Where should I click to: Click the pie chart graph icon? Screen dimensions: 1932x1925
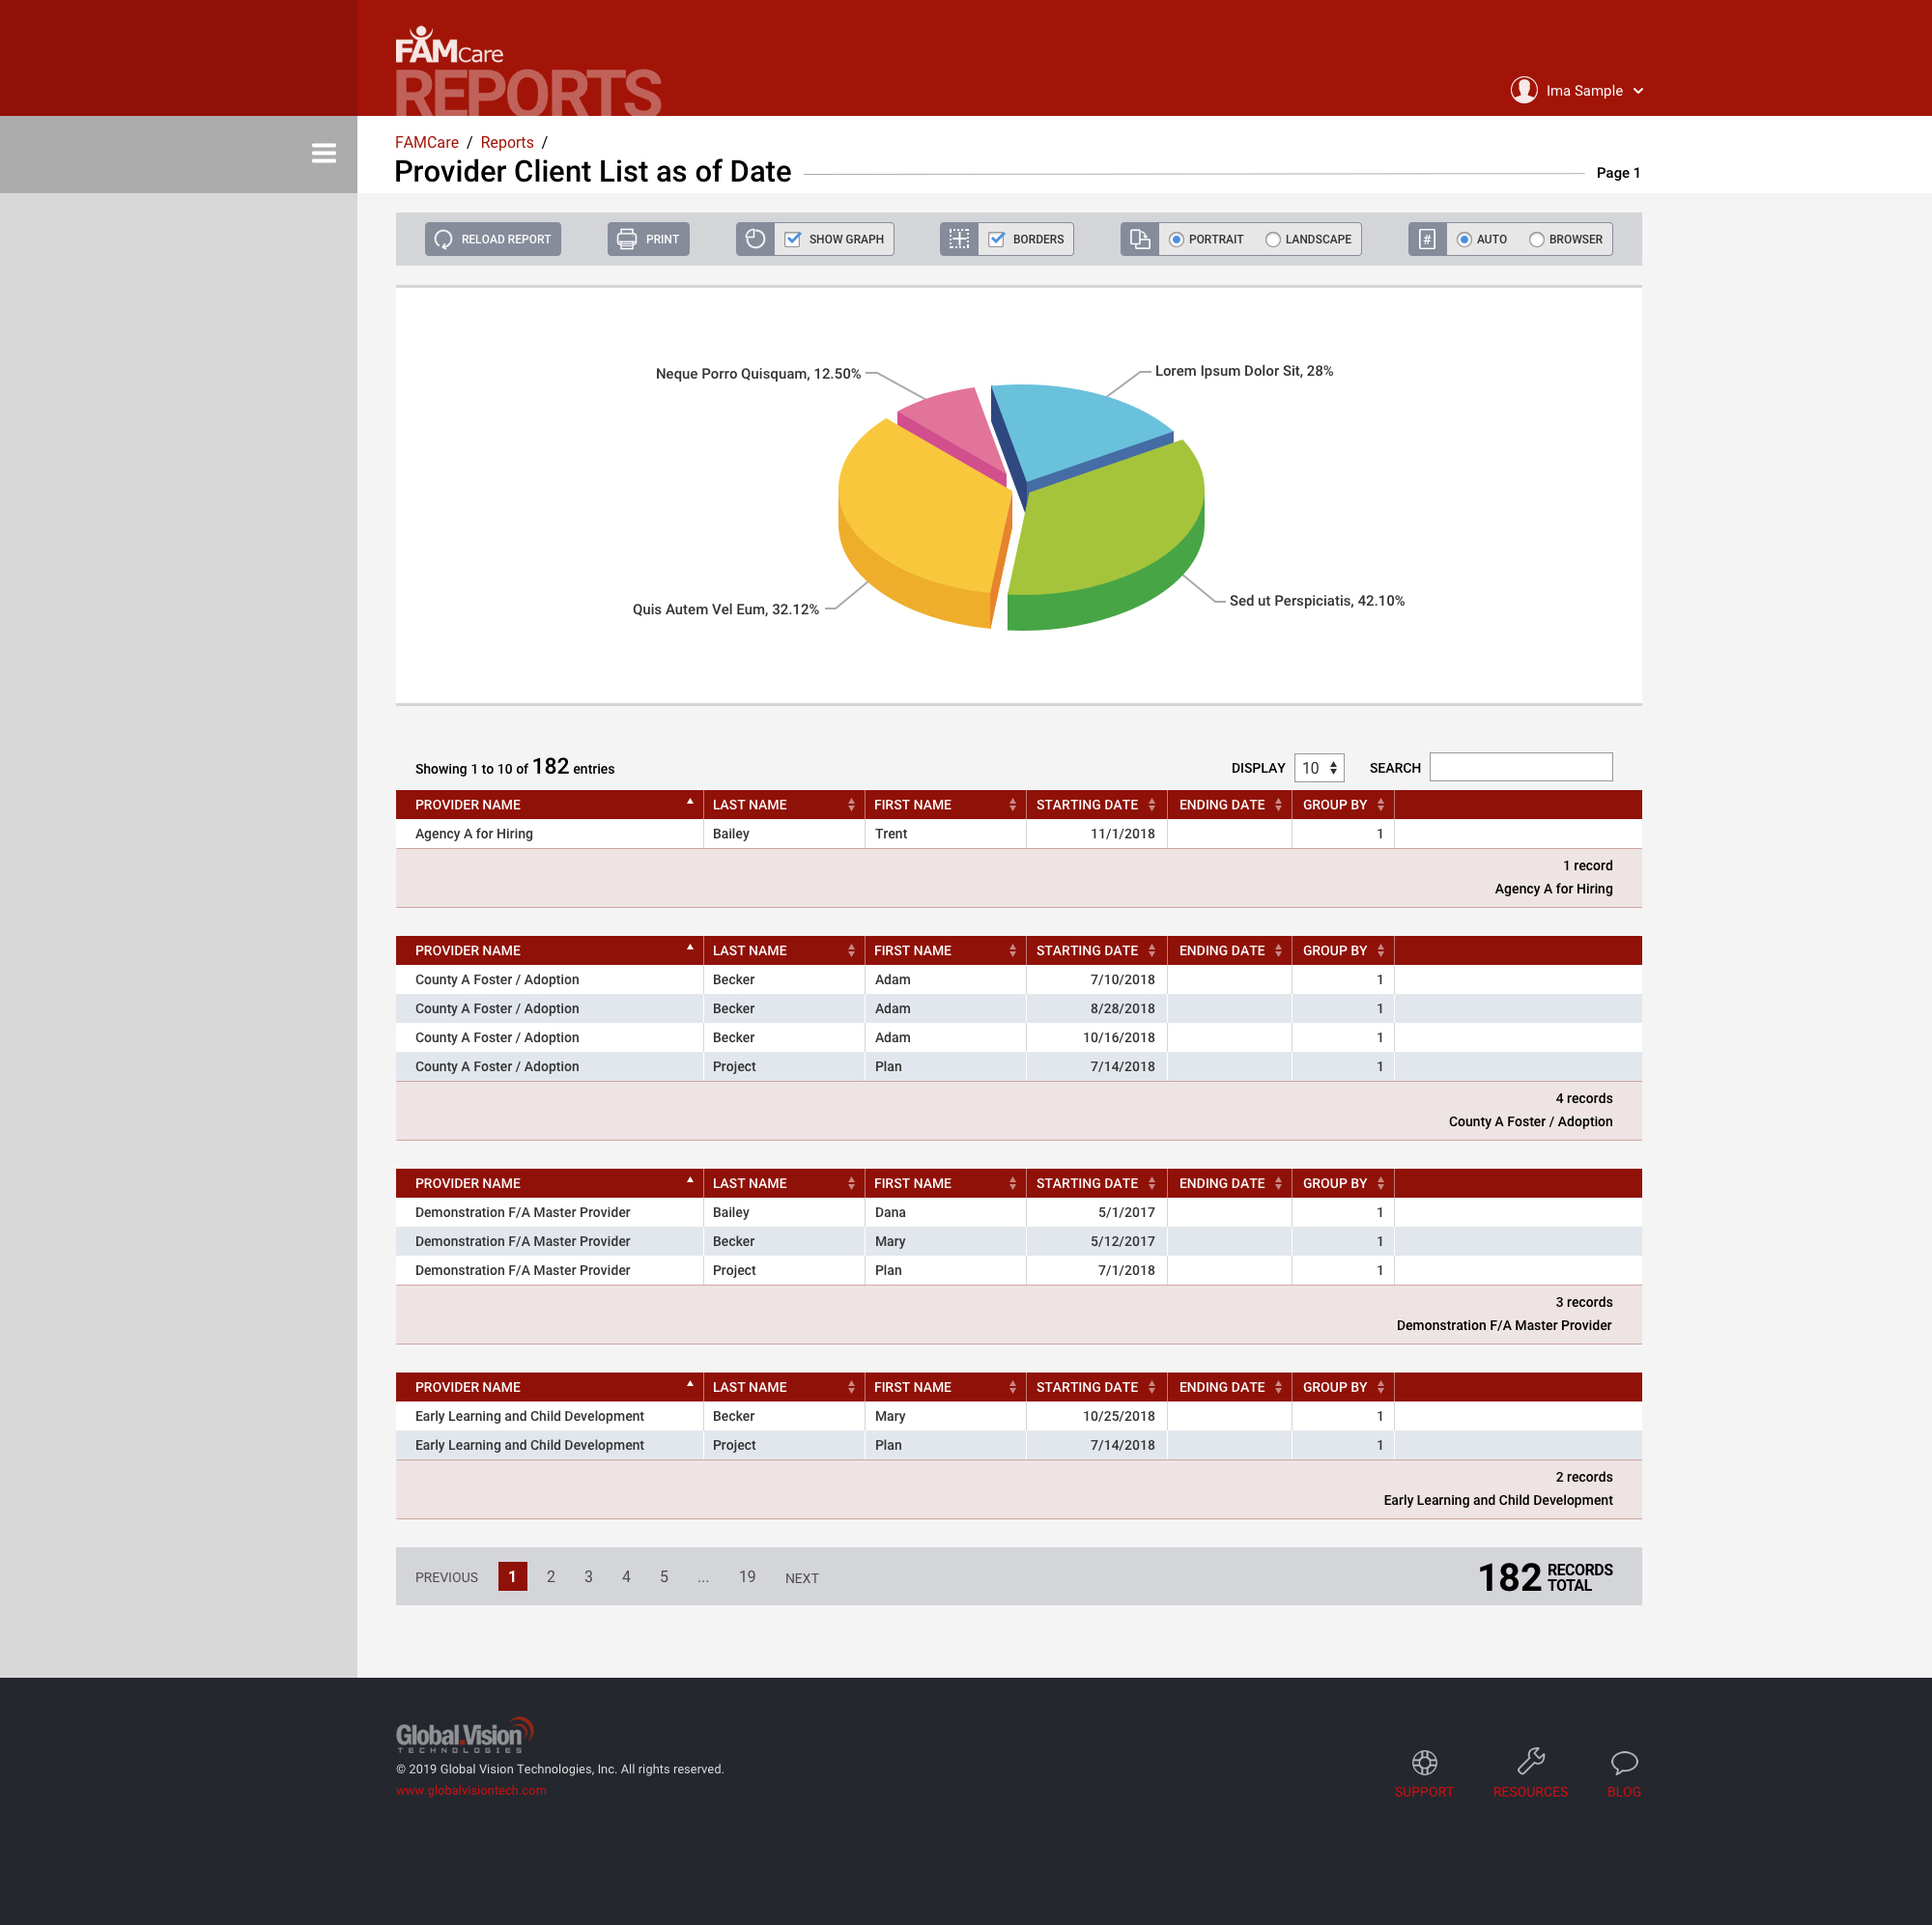point(755,240)
